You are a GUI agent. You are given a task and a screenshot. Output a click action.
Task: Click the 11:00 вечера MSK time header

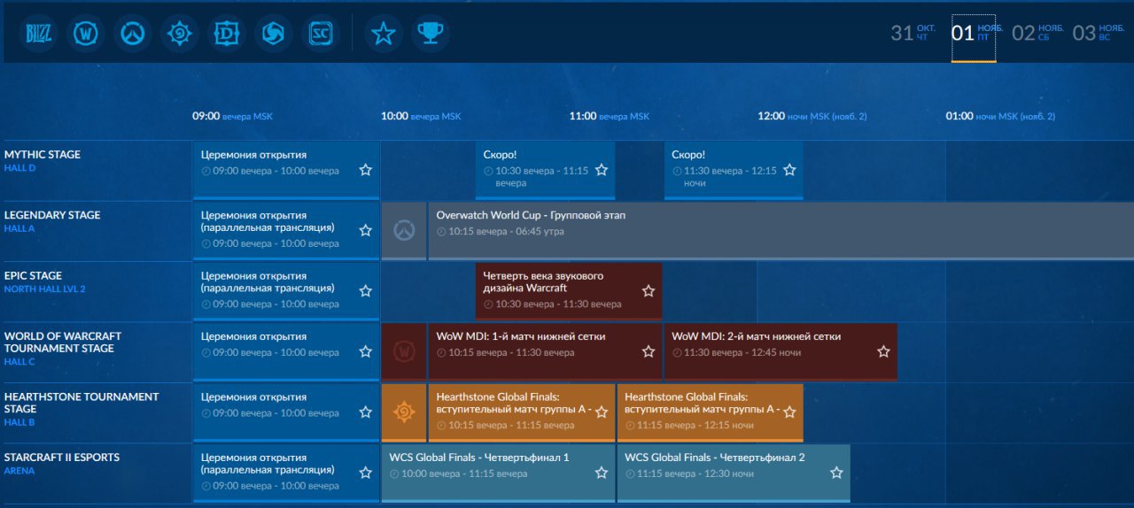610,116
